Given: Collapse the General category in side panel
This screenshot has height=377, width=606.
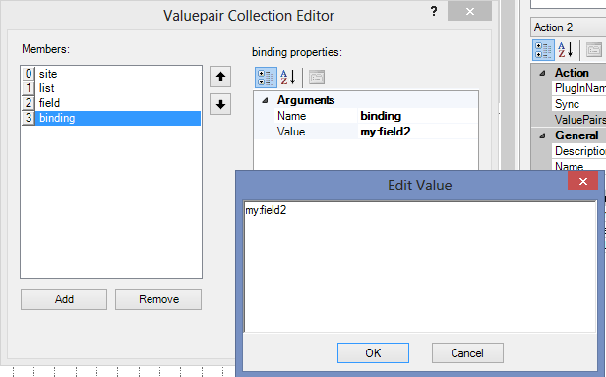Looking at the screenshot, I should pyautogui.click(x=543, y=135).
